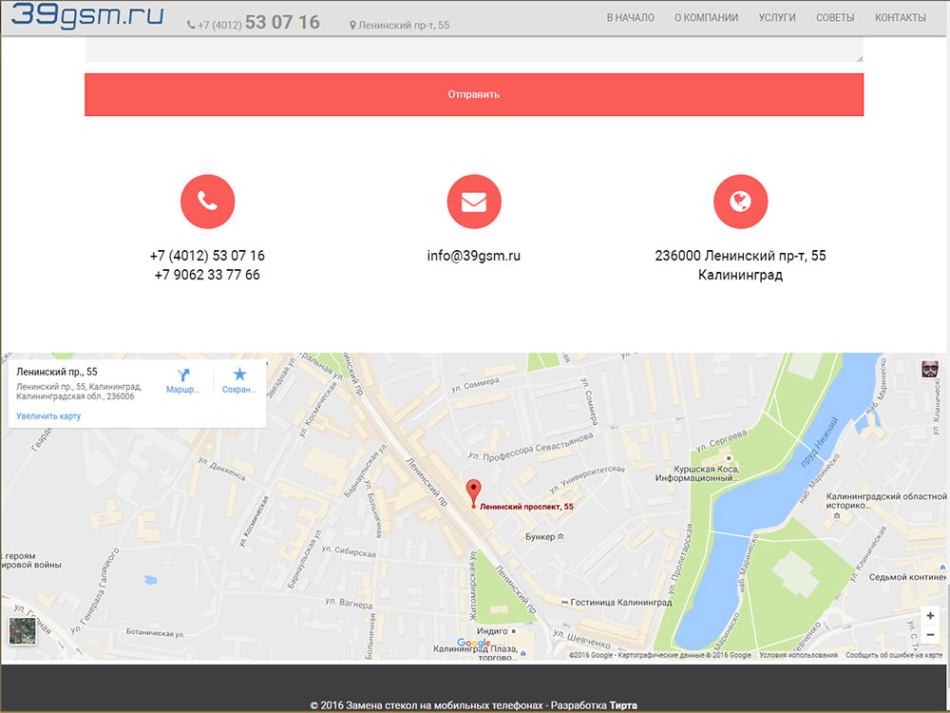950x713 pixels.
Task: Click the Google account avatar on the map
Action: (930, 369)
